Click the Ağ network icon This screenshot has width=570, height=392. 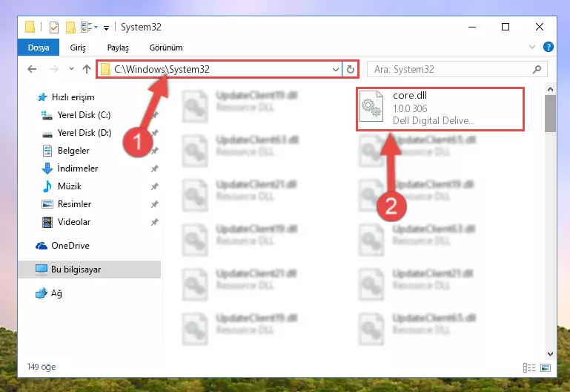[42, 293]
